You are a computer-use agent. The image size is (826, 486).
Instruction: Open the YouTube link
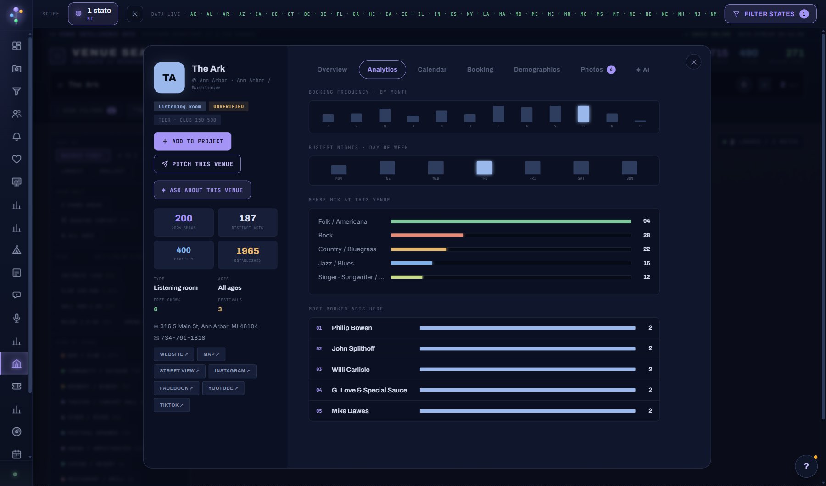pos(223,388)
